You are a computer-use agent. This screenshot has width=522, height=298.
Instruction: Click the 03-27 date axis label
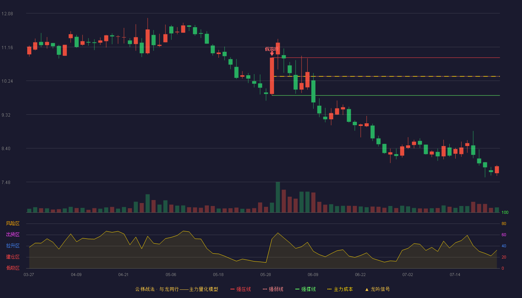pos(29,275)
